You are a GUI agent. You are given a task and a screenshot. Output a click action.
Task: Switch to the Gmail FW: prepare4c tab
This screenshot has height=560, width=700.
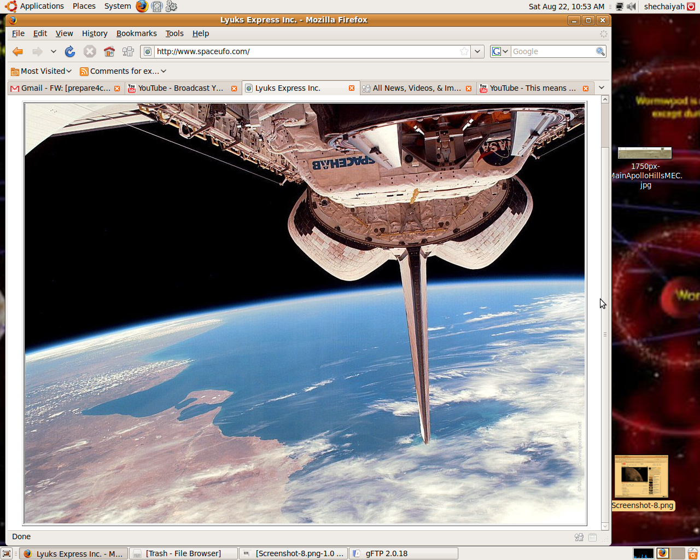pos(65,88)
